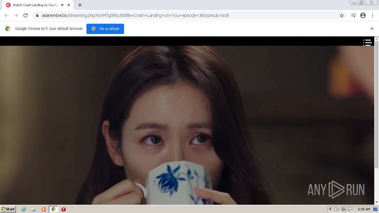Click the Watch Crash Landing on You tab

(x=38, y=5)
